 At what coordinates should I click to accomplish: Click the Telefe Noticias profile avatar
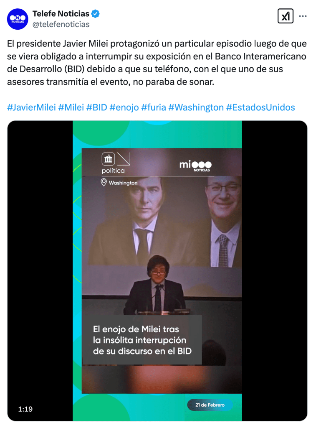coord(18,19)
